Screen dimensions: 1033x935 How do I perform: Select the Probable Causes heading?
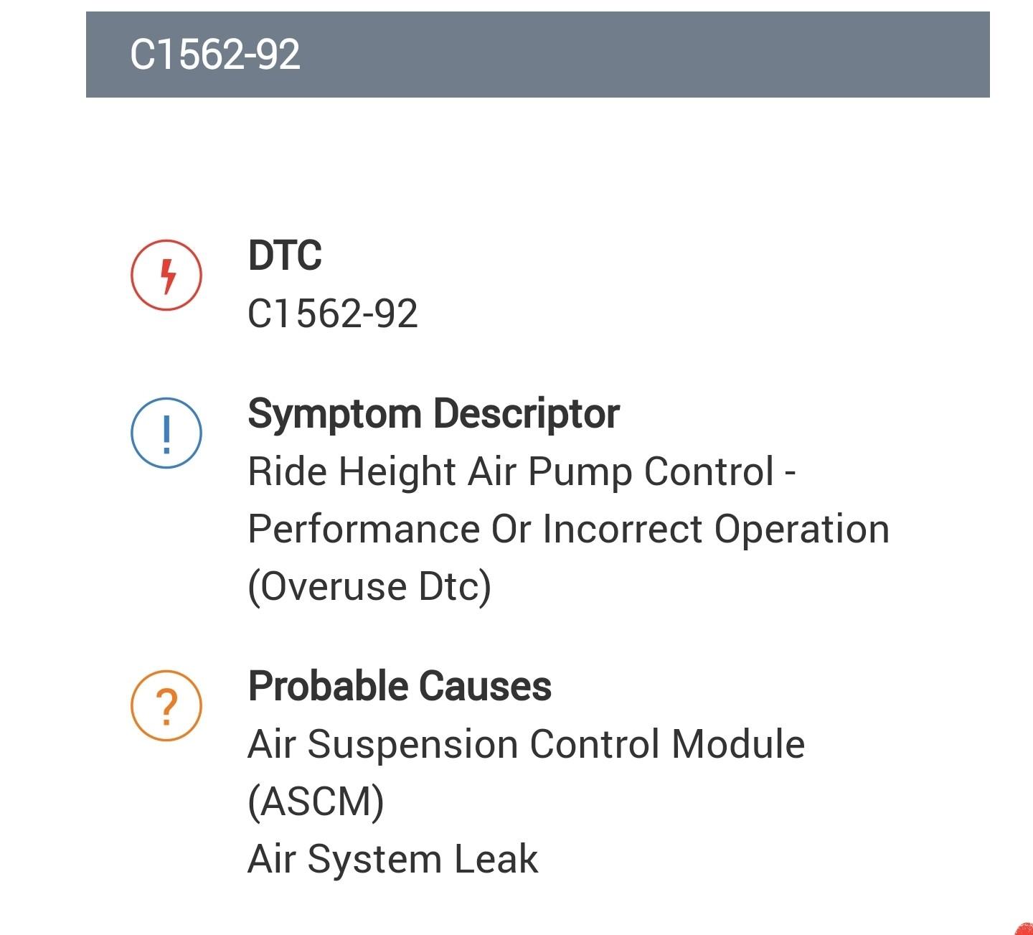coord(400,686)
